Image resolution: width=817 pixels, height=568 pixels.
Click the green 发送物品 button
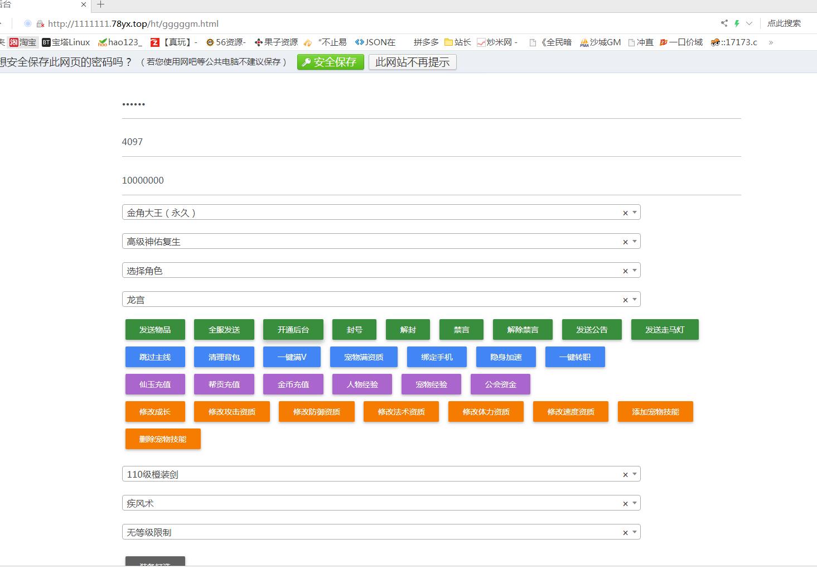[155, 330]
